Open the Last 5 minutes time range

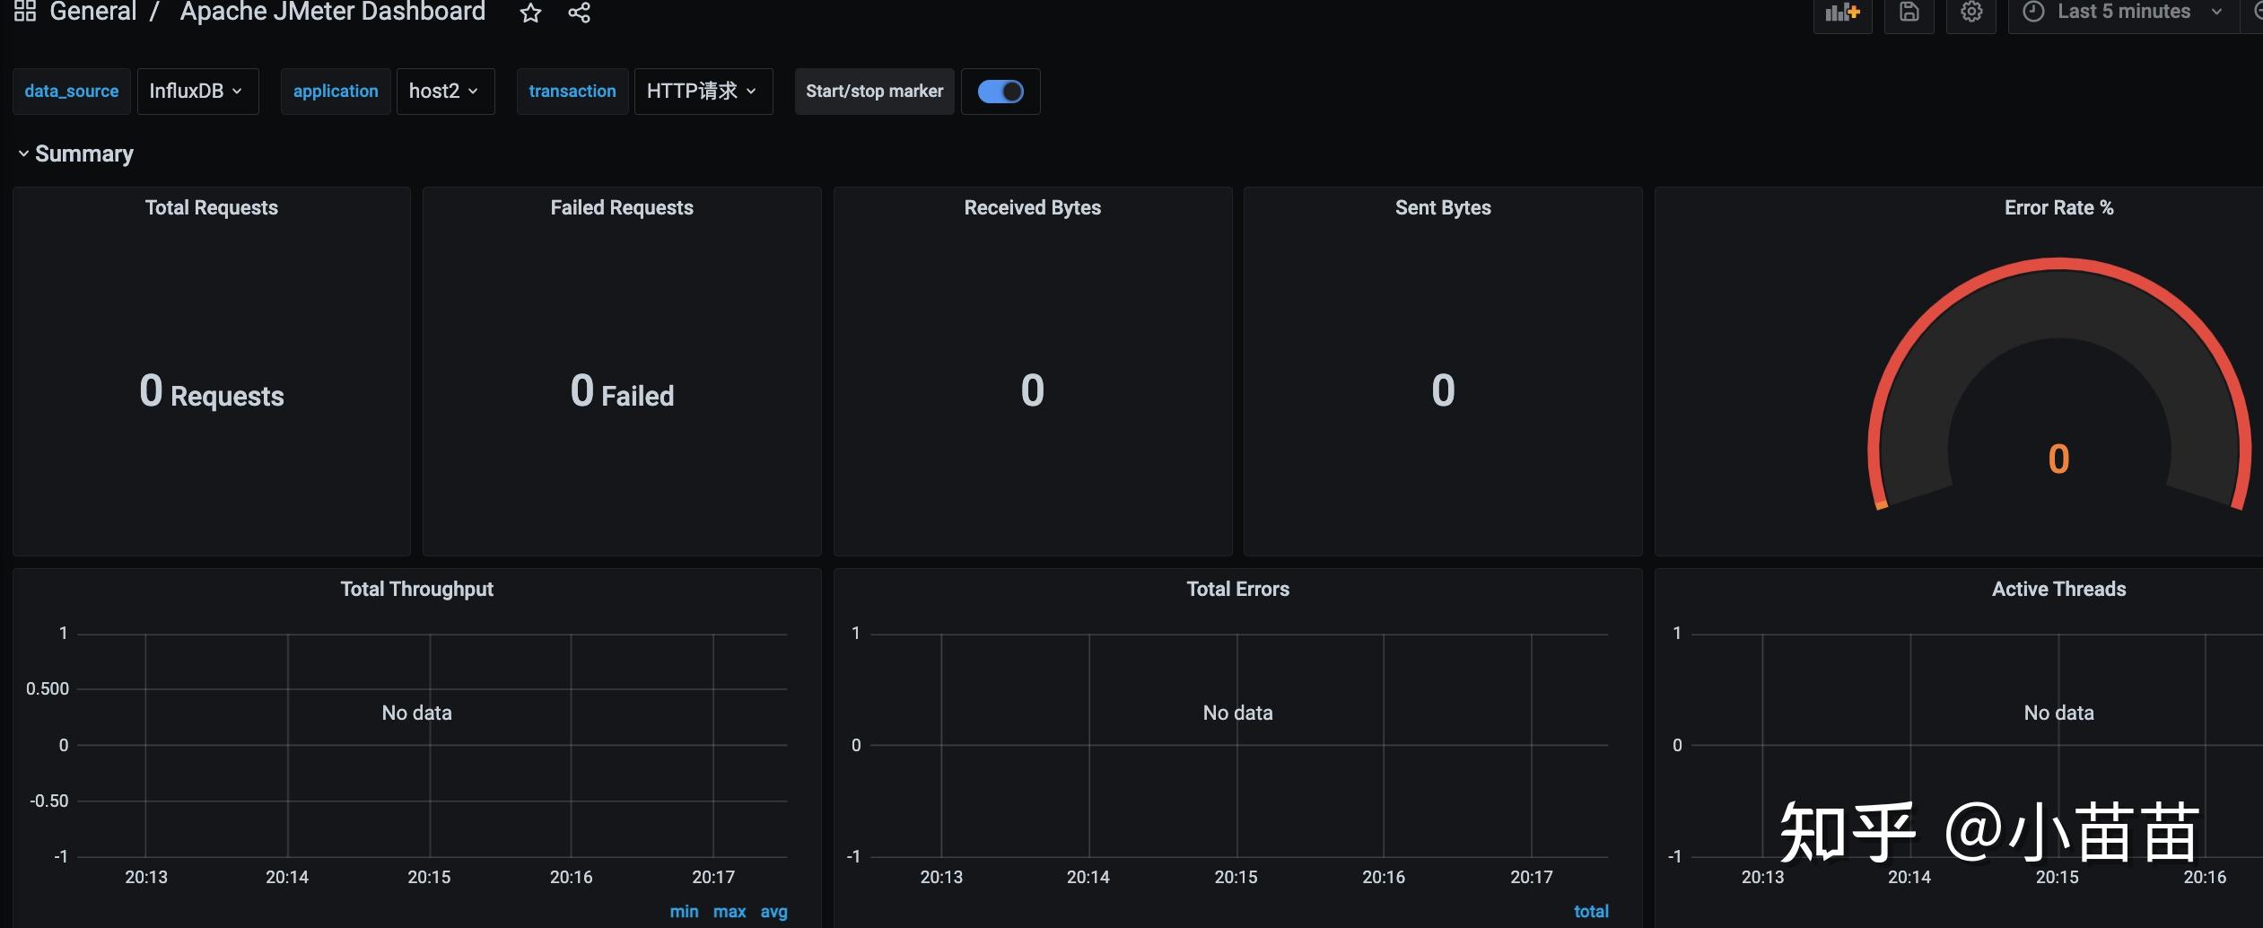coord(2123,13)
